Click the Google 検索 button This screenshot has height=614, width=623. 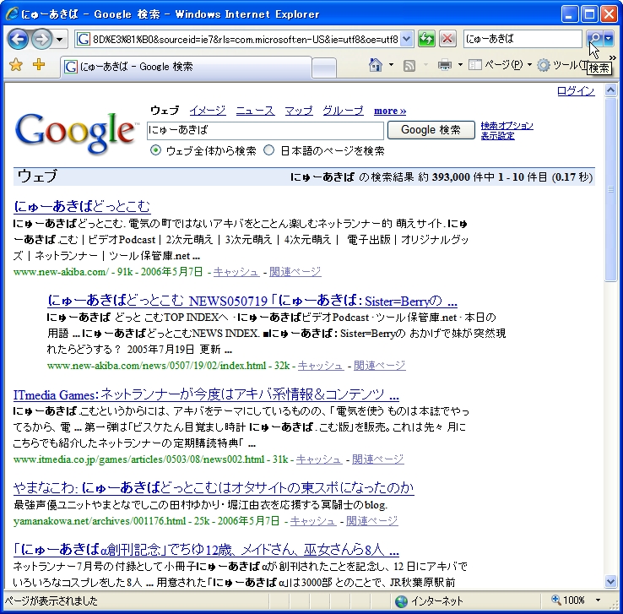pyautogui.click(x=431, y=130)
